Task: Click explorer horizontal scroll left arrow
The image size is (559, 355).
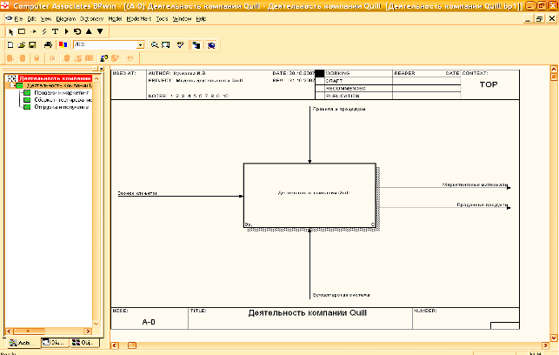Action: click(9, 332)
